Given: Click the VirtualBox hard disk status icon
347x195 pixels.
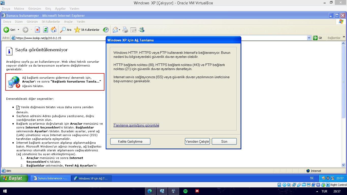Looking at the screenshot, I should [279, 185].
